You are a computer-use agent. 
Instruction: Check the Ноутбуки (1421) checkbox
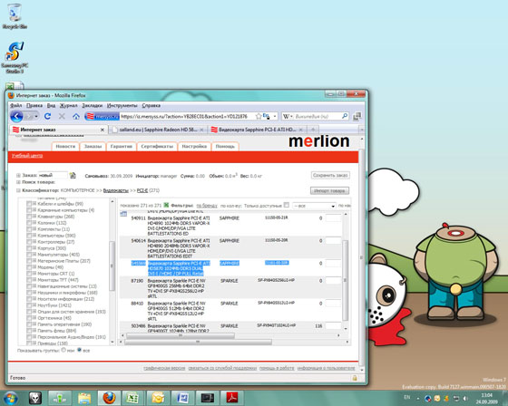29,305
